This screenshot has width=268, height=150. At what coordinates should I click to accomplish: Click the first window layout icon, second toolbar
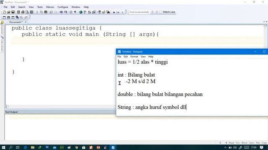(4, 17)
